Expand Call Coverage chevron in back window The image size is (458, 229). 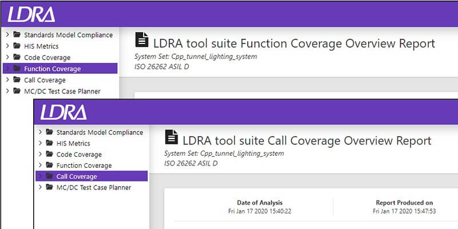(x=7, y=80)
